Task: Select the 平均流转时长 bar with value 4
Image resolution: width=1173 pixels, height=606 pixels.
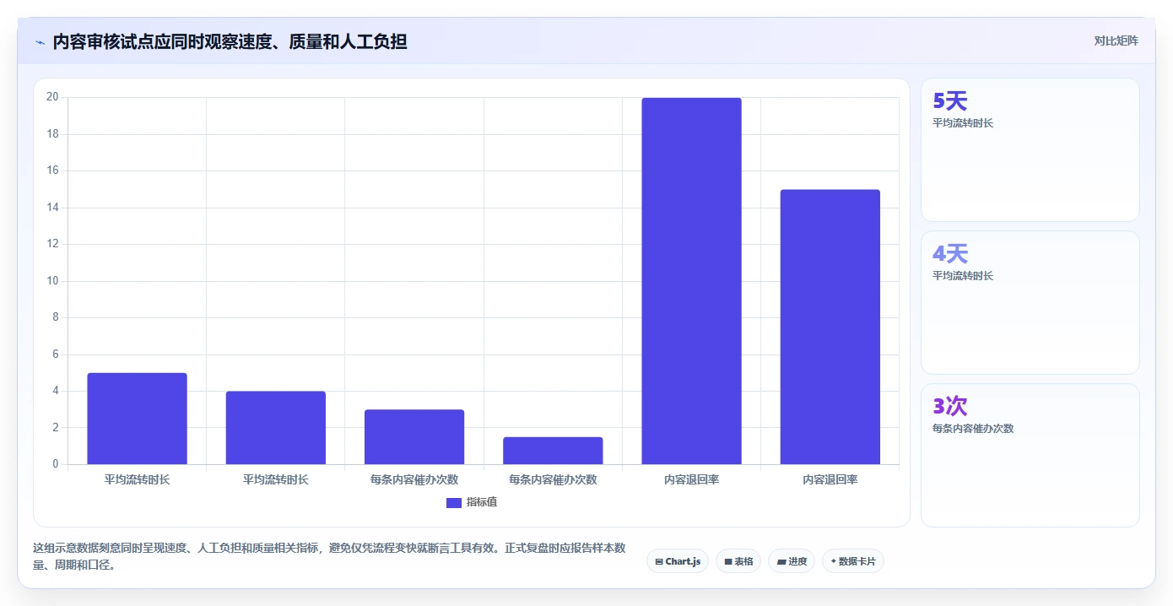Action: [276, 428]
